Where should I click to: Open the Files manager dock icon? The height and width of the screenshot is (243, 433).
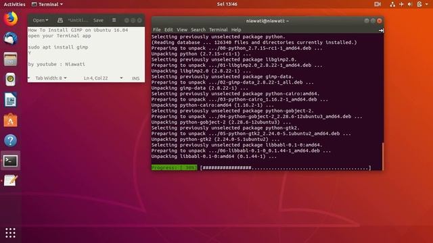click(x=11, y=59)
